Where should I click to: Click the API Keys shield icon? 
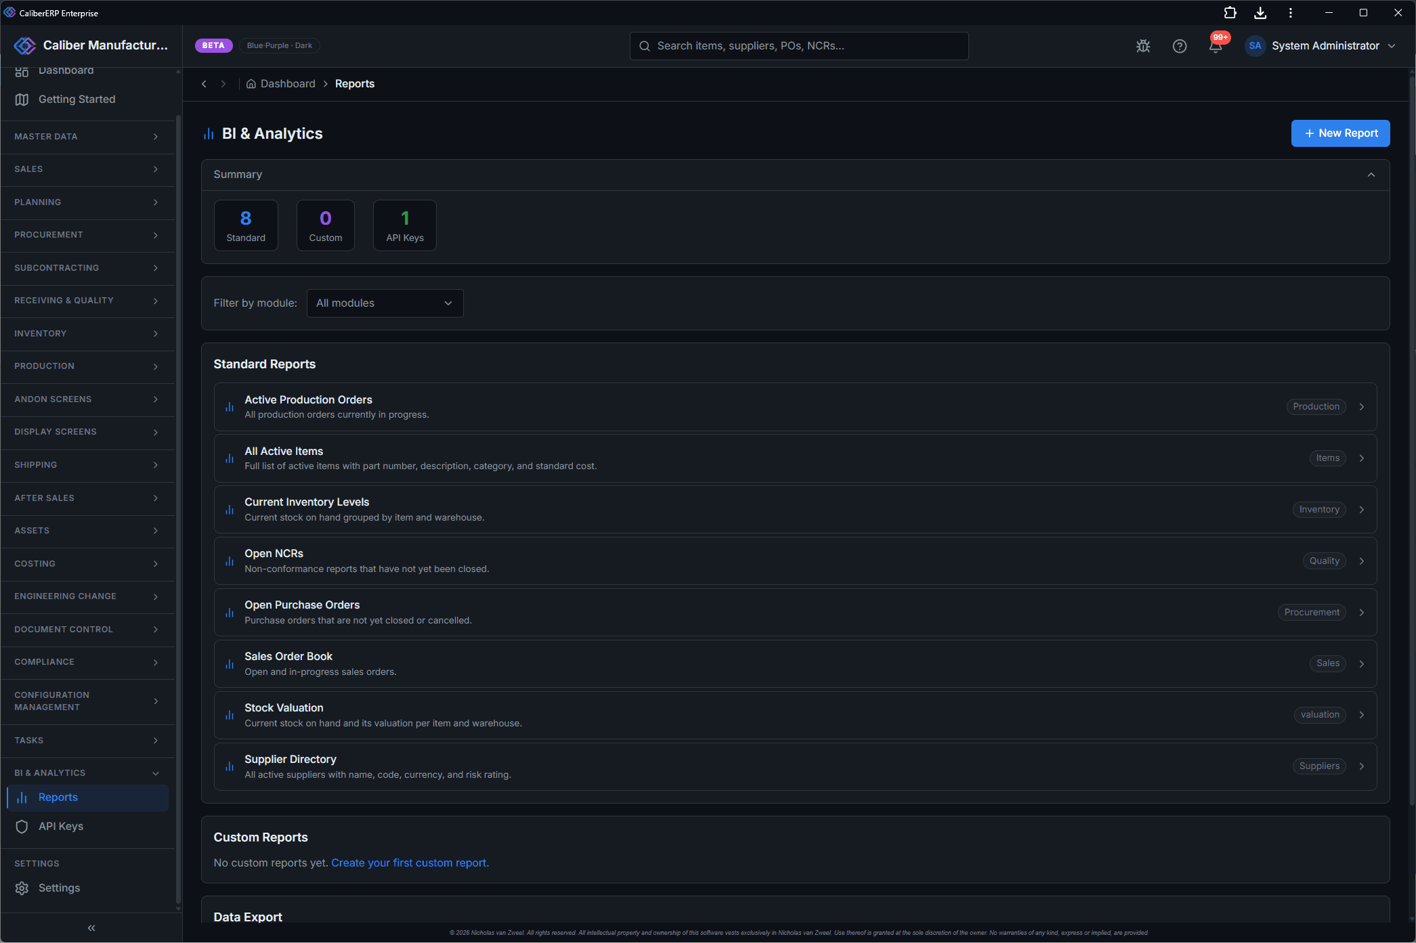(x=22, y=827)
